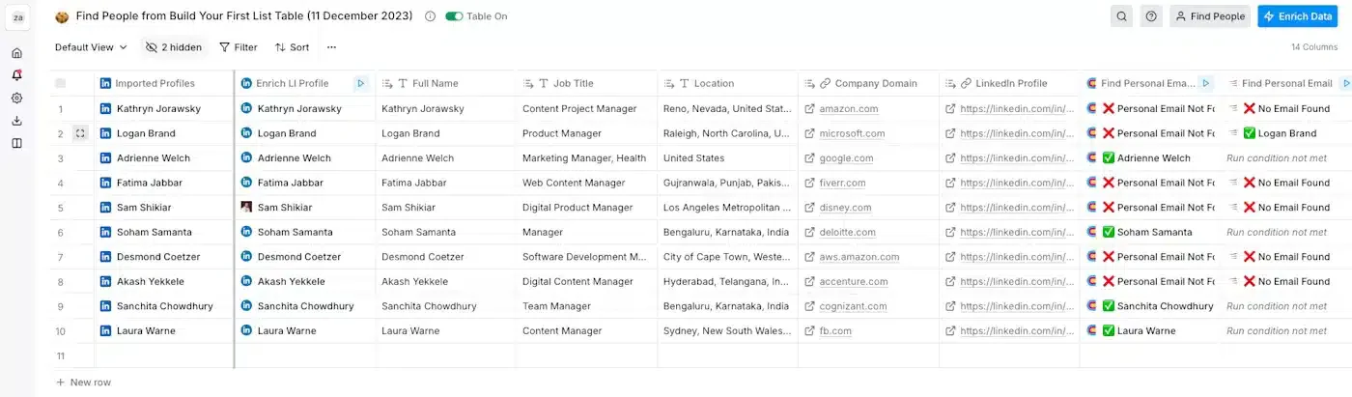Open the Filter menu

pos(238,47)
